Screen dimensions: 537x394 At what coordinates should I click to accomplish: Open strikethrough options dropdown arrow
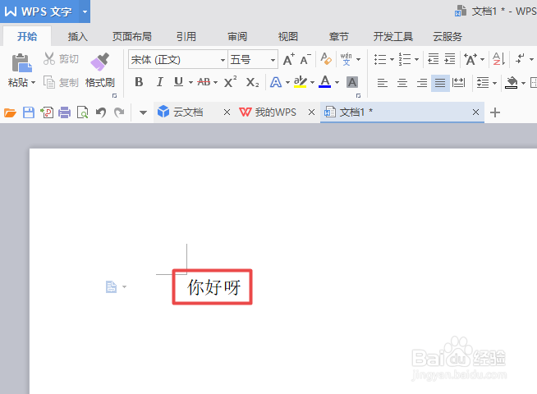215,83
